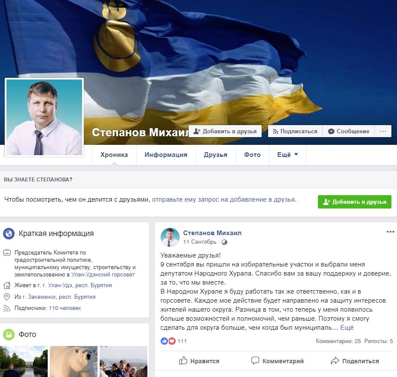Open the Улан-Удэнский горсовет link

pos(103,275)
